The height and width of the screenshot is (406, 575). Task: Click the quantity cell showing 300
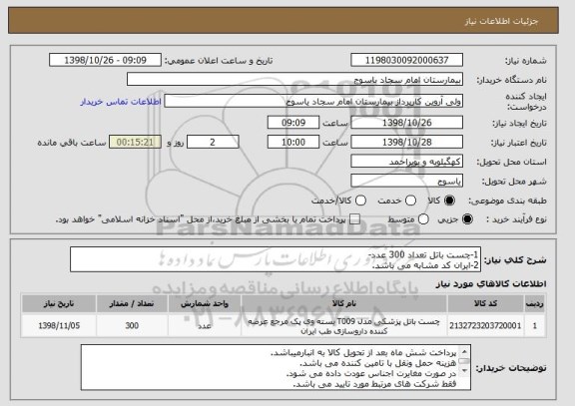[132, 325]
